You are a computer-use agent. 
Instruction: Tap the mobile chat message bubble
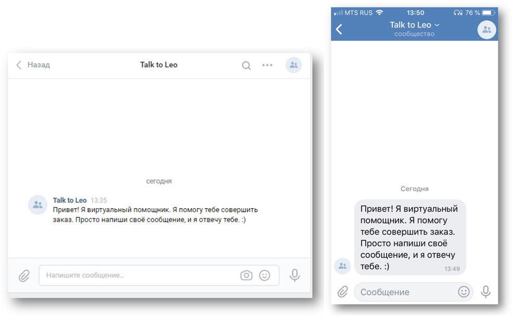pyautogui.click(x=410, y=237)
